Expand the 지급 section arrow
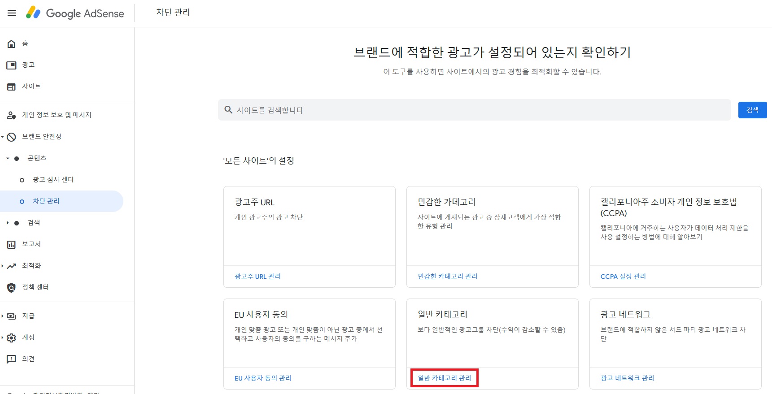772x394 pixels. tap(2, 316)
